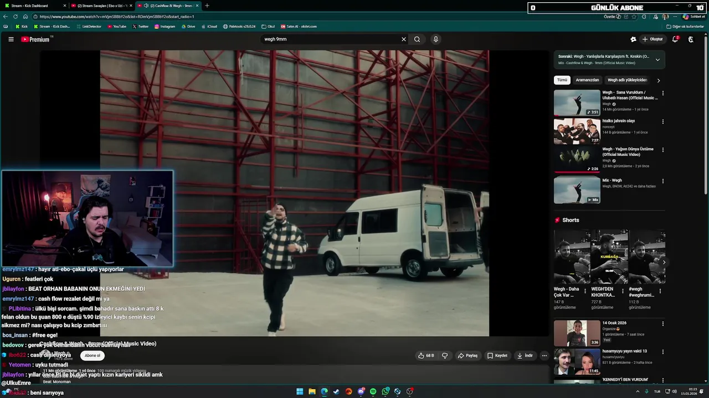Open options menu for Sana Vuruldum video
Viewport: 709px width, 398px height.
coord(662,93)
